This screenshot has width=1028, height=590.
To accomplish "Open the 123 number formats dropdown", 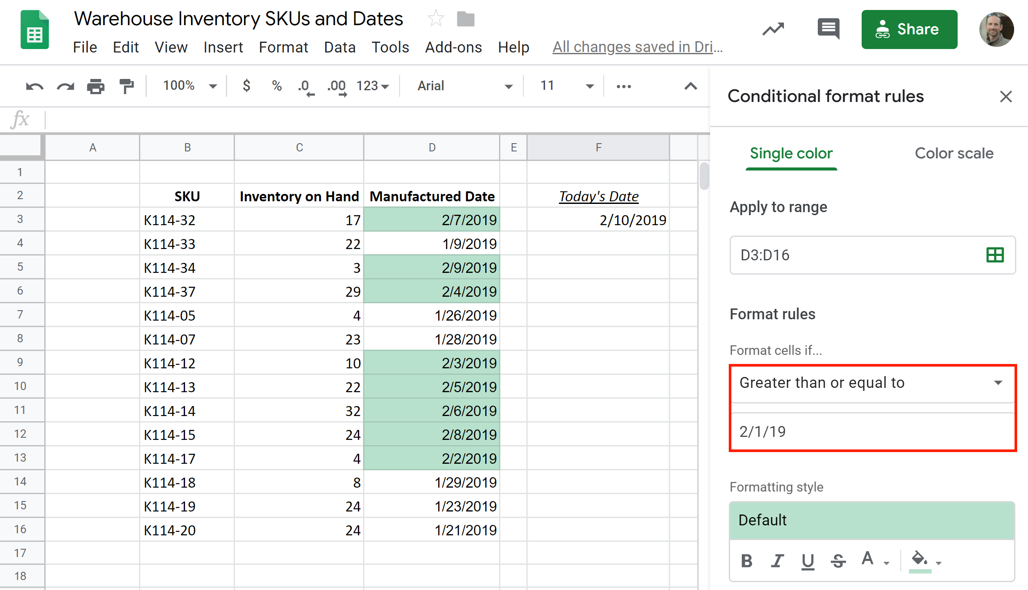I will [x=373, y=86].
